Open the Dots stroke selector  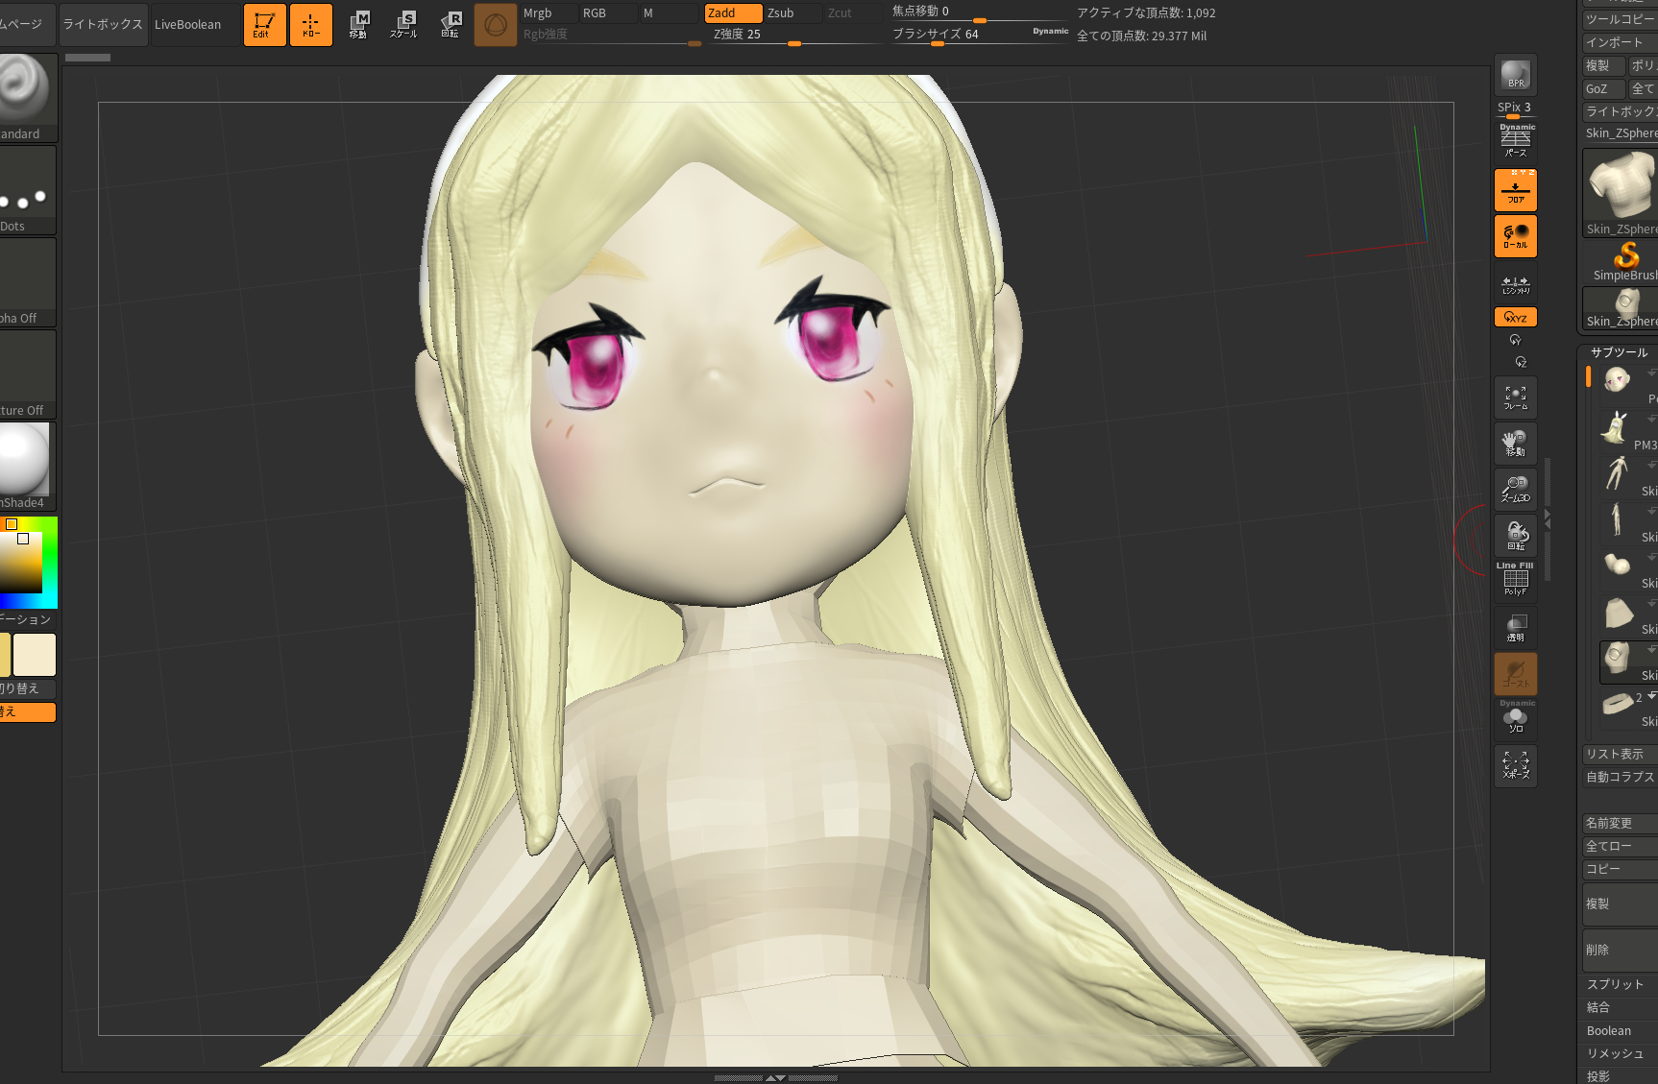(x=28, y=190)
